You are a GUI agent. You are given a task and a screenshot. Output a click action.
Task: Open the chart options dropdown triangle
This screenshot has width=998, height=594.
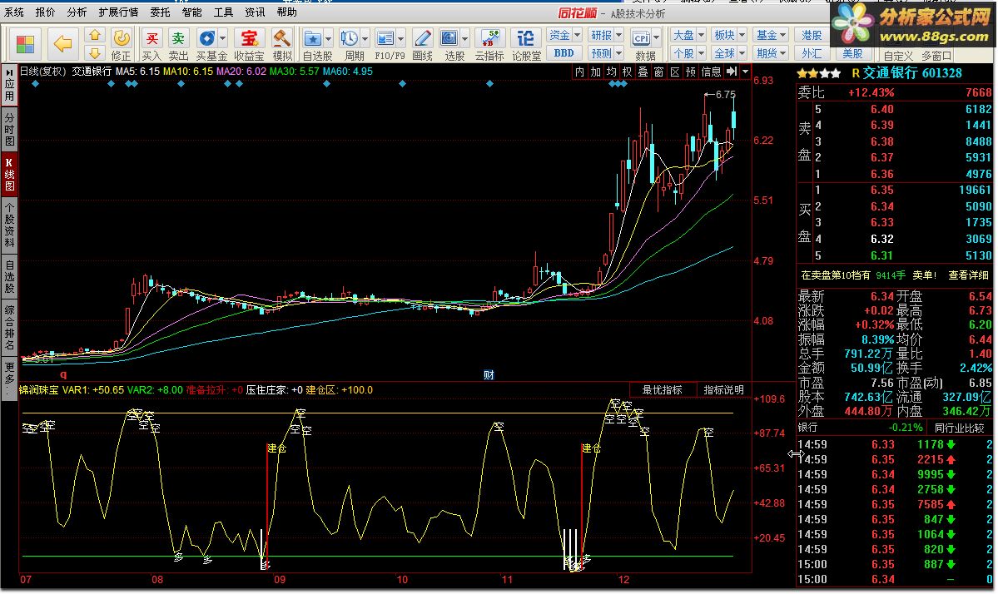click(745, 72)
